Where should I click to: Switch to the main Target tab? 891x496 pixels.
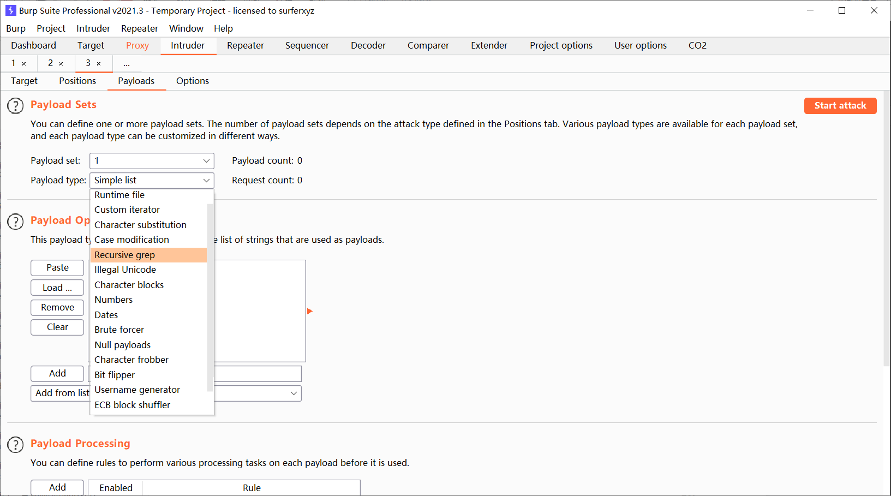(91, 46)
